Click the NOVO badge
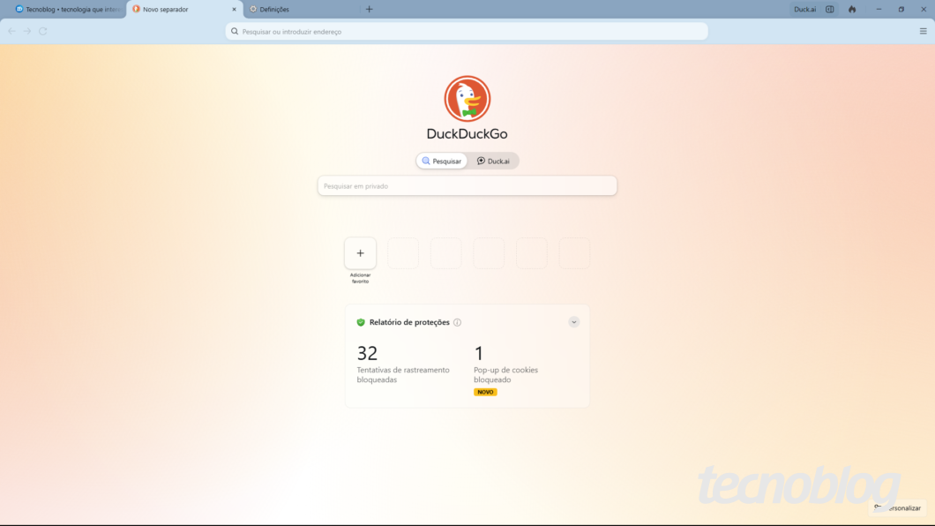Image resolution: width=935 pixels, height=526 pixels. 485,392
